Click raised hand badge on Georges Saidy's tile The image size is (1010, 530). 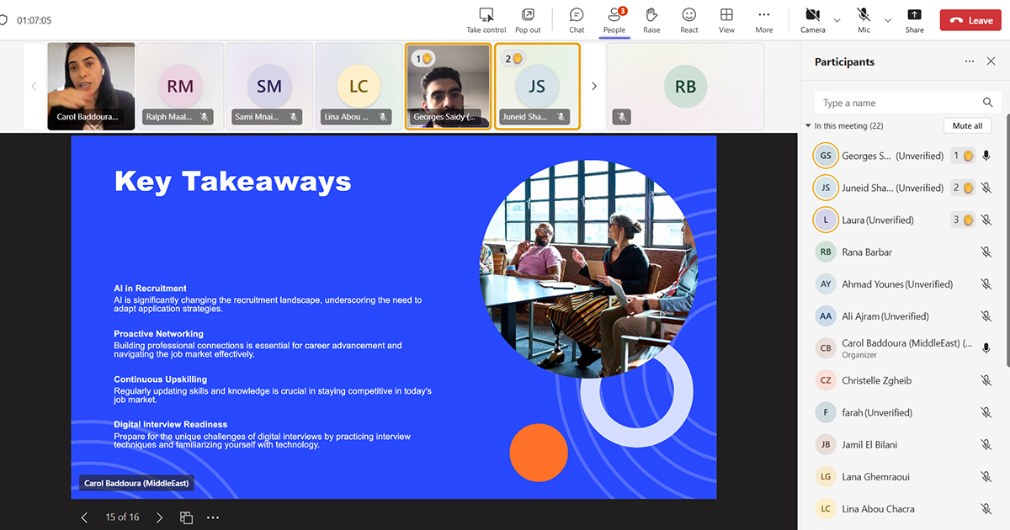click(423, 59)
